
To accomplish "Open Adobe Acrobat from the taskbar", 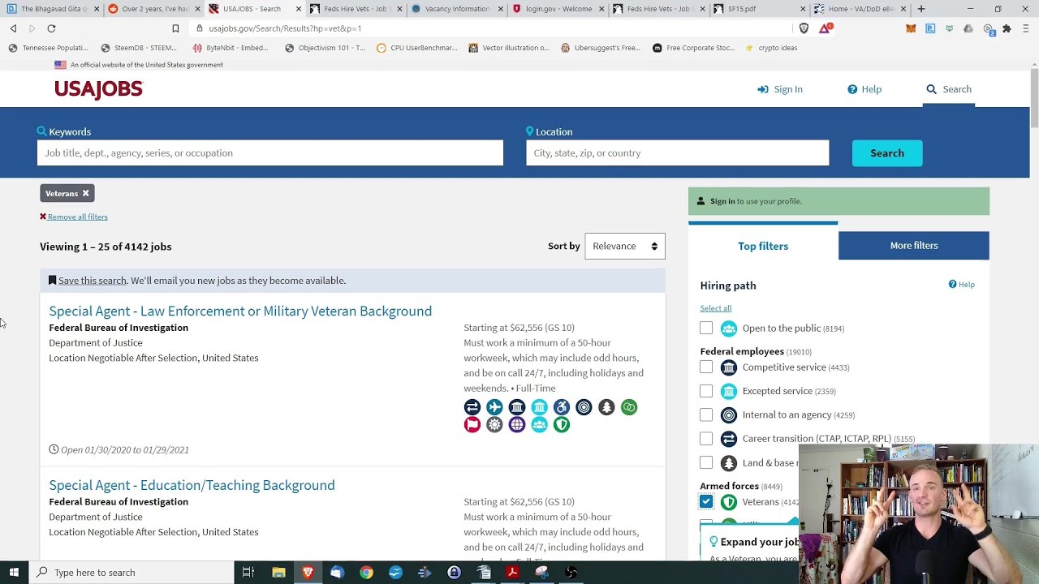I will (512, 573).
